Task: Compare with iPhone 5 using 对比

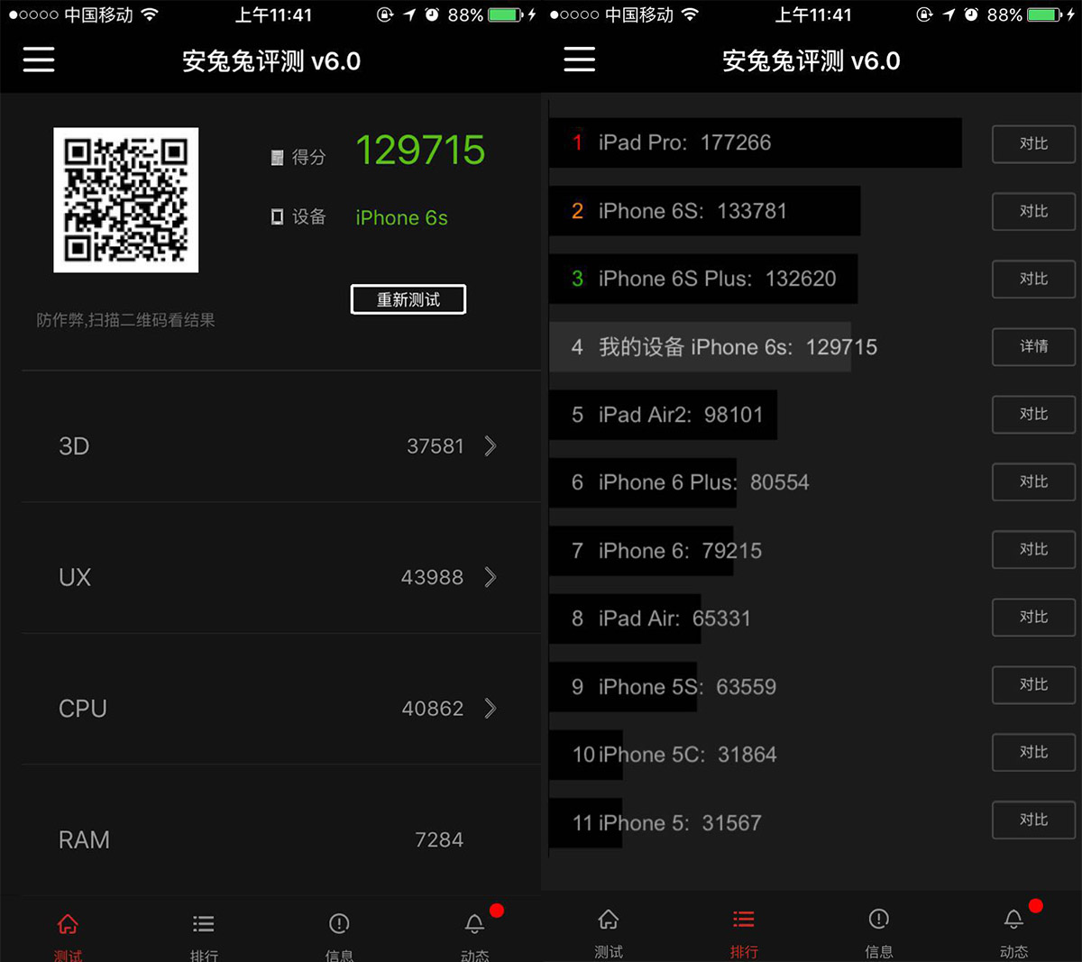Action: point(1034,820)
